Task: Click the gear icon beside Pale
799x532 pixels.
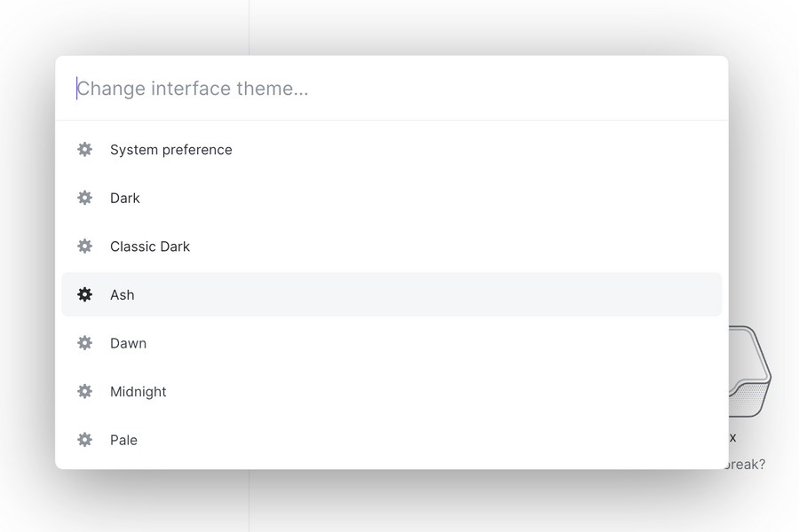Action: click(x=84, y=440)
